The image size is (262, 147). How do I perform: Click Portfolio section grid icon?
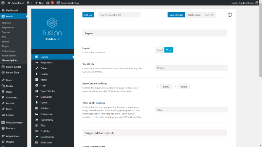pos(37,131)
